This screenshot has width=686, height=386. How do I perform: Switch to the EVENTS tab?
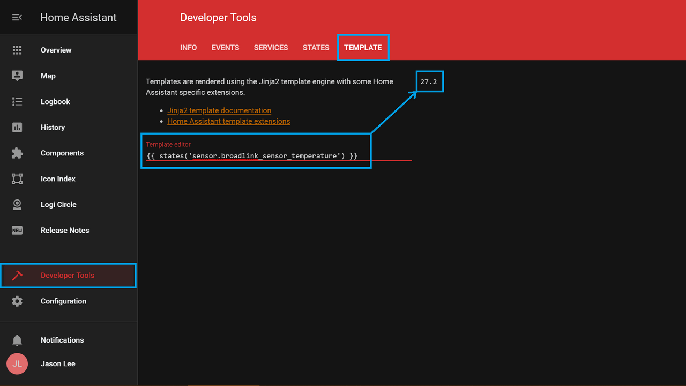pyautogui.click(x=225, y=47)
